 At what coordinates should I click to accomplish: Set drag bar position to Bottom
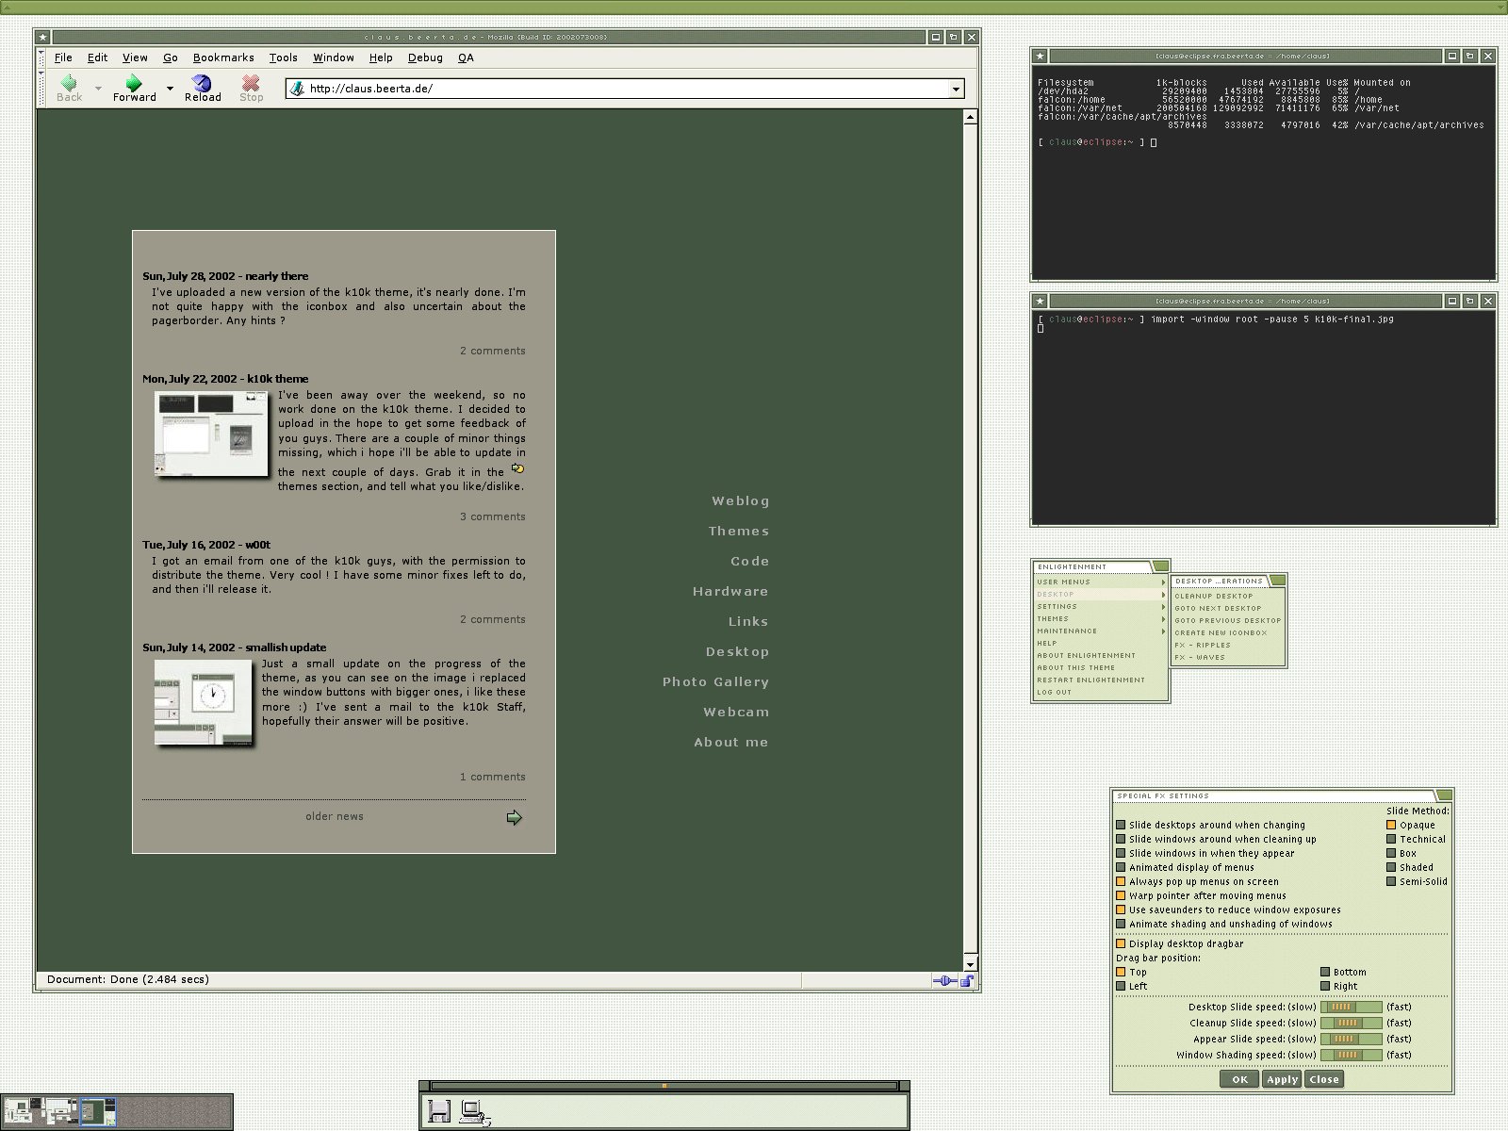pyautogui.click(x=1325, y=973)
